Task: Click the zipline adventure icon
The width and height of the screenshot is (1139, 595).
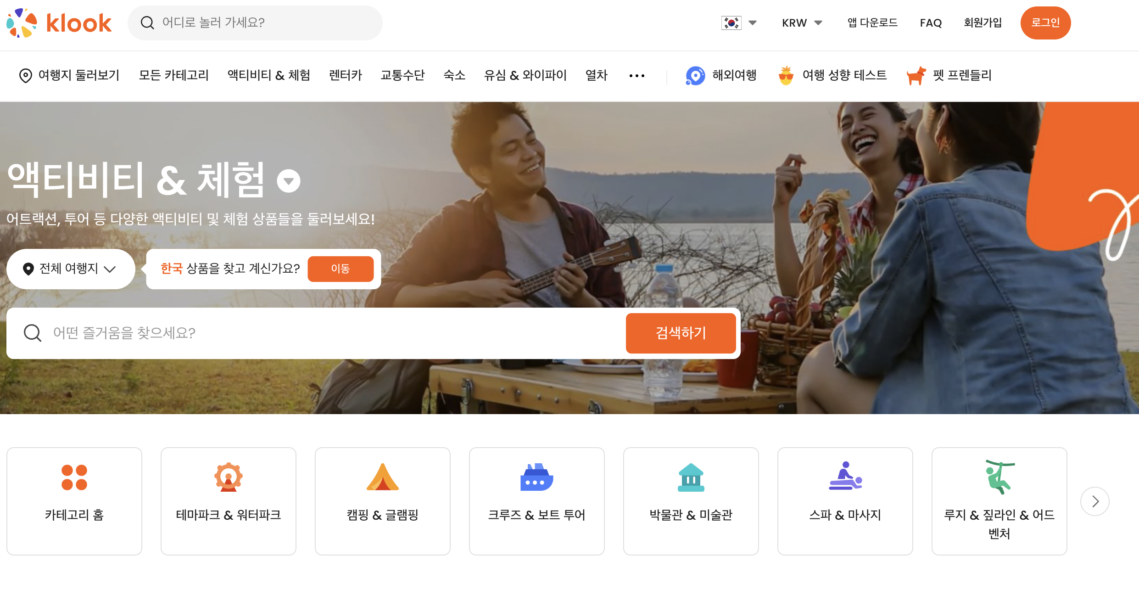Action: coord(999,477)
